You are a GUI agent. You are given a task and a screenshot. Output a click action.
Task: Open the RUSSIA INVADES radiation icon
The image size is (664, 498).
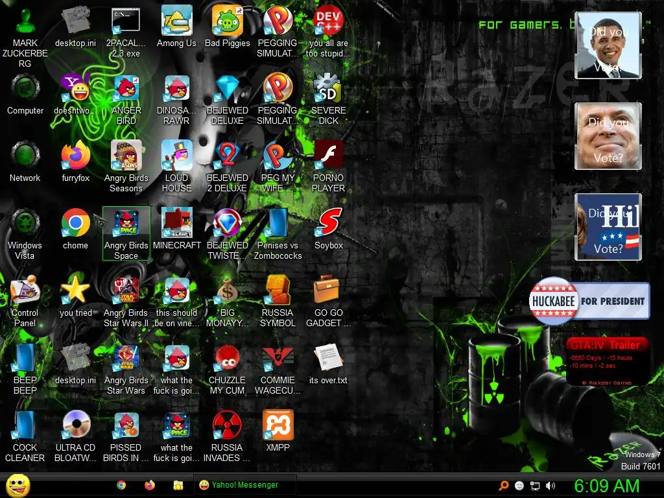click(x=228, y=436)
